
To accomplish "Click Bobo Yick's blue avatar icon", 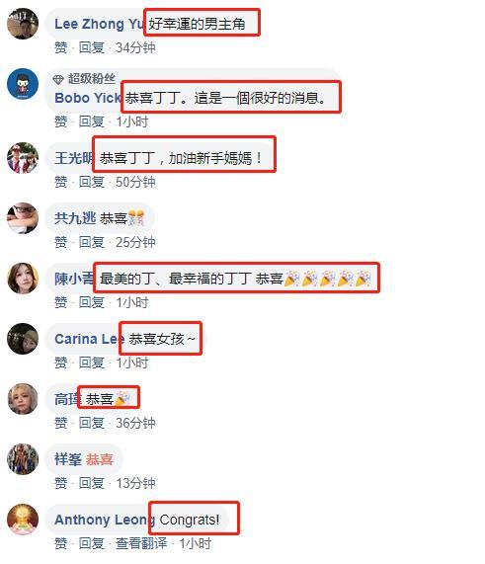I will pos(23,83).
